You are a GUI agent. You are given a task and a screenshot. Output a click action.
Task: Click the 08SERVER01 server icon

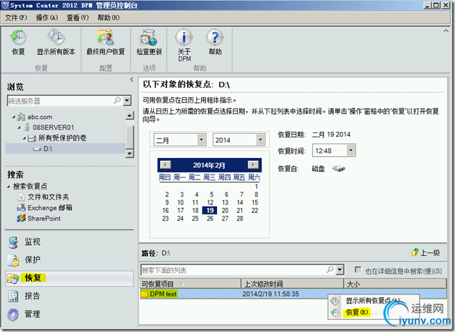point(26,127)
